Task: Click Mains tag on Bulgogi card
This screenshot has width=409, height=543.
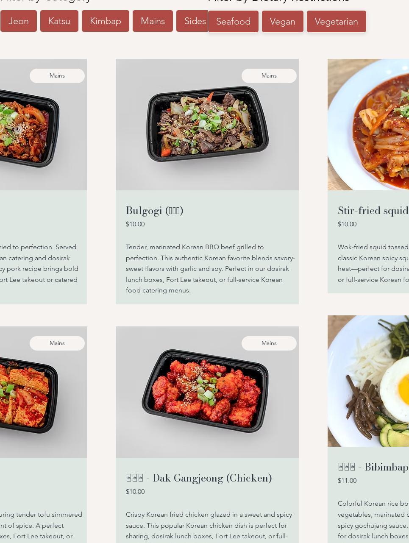Action: pos(269,76)
